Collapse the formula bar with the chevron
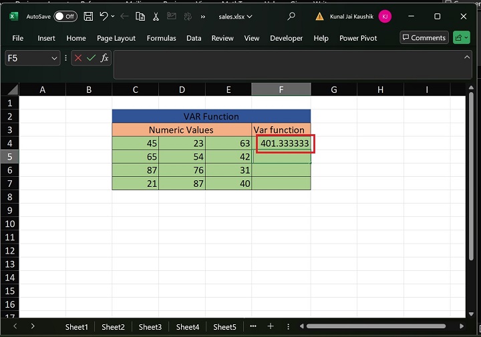The width and height of the screenshot is (481, 337). point(467,57)
